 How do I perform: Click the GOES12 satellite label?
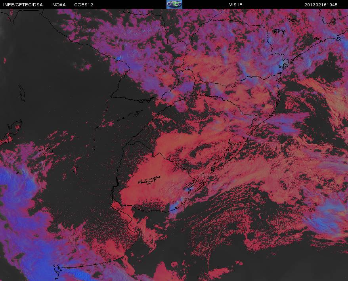coord(84,5)
